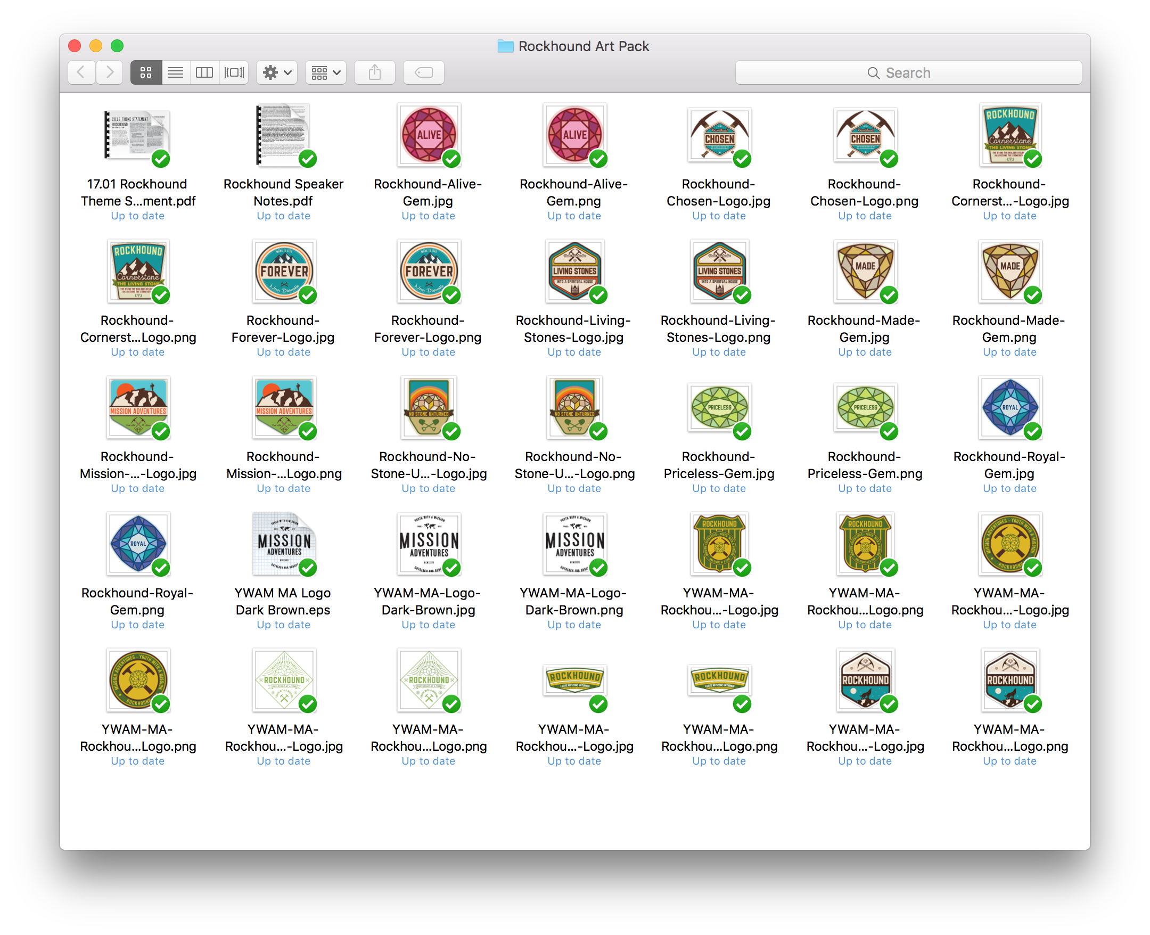Switch to icon view mode
This screenshot has height=935, width=1150.
146,73
